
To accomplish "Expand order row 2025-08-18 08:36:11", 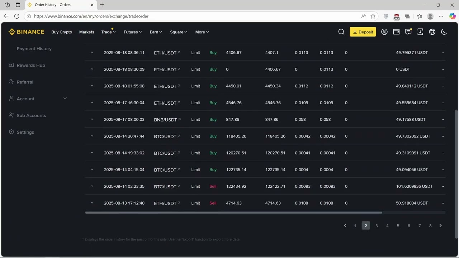I will (92, 52).
